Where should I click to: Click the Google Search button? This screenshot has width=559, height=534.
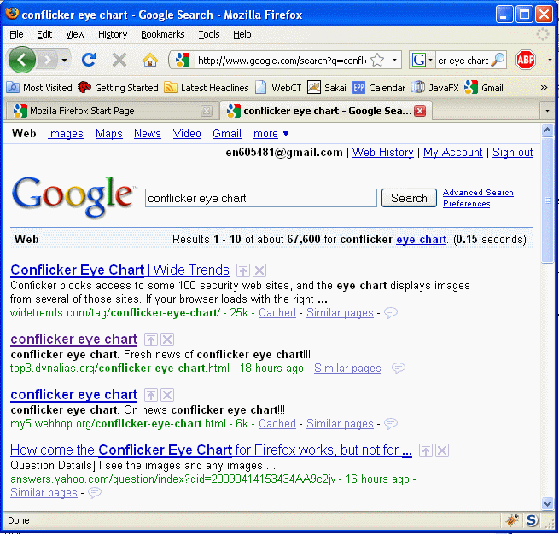[x=409, y=198]
